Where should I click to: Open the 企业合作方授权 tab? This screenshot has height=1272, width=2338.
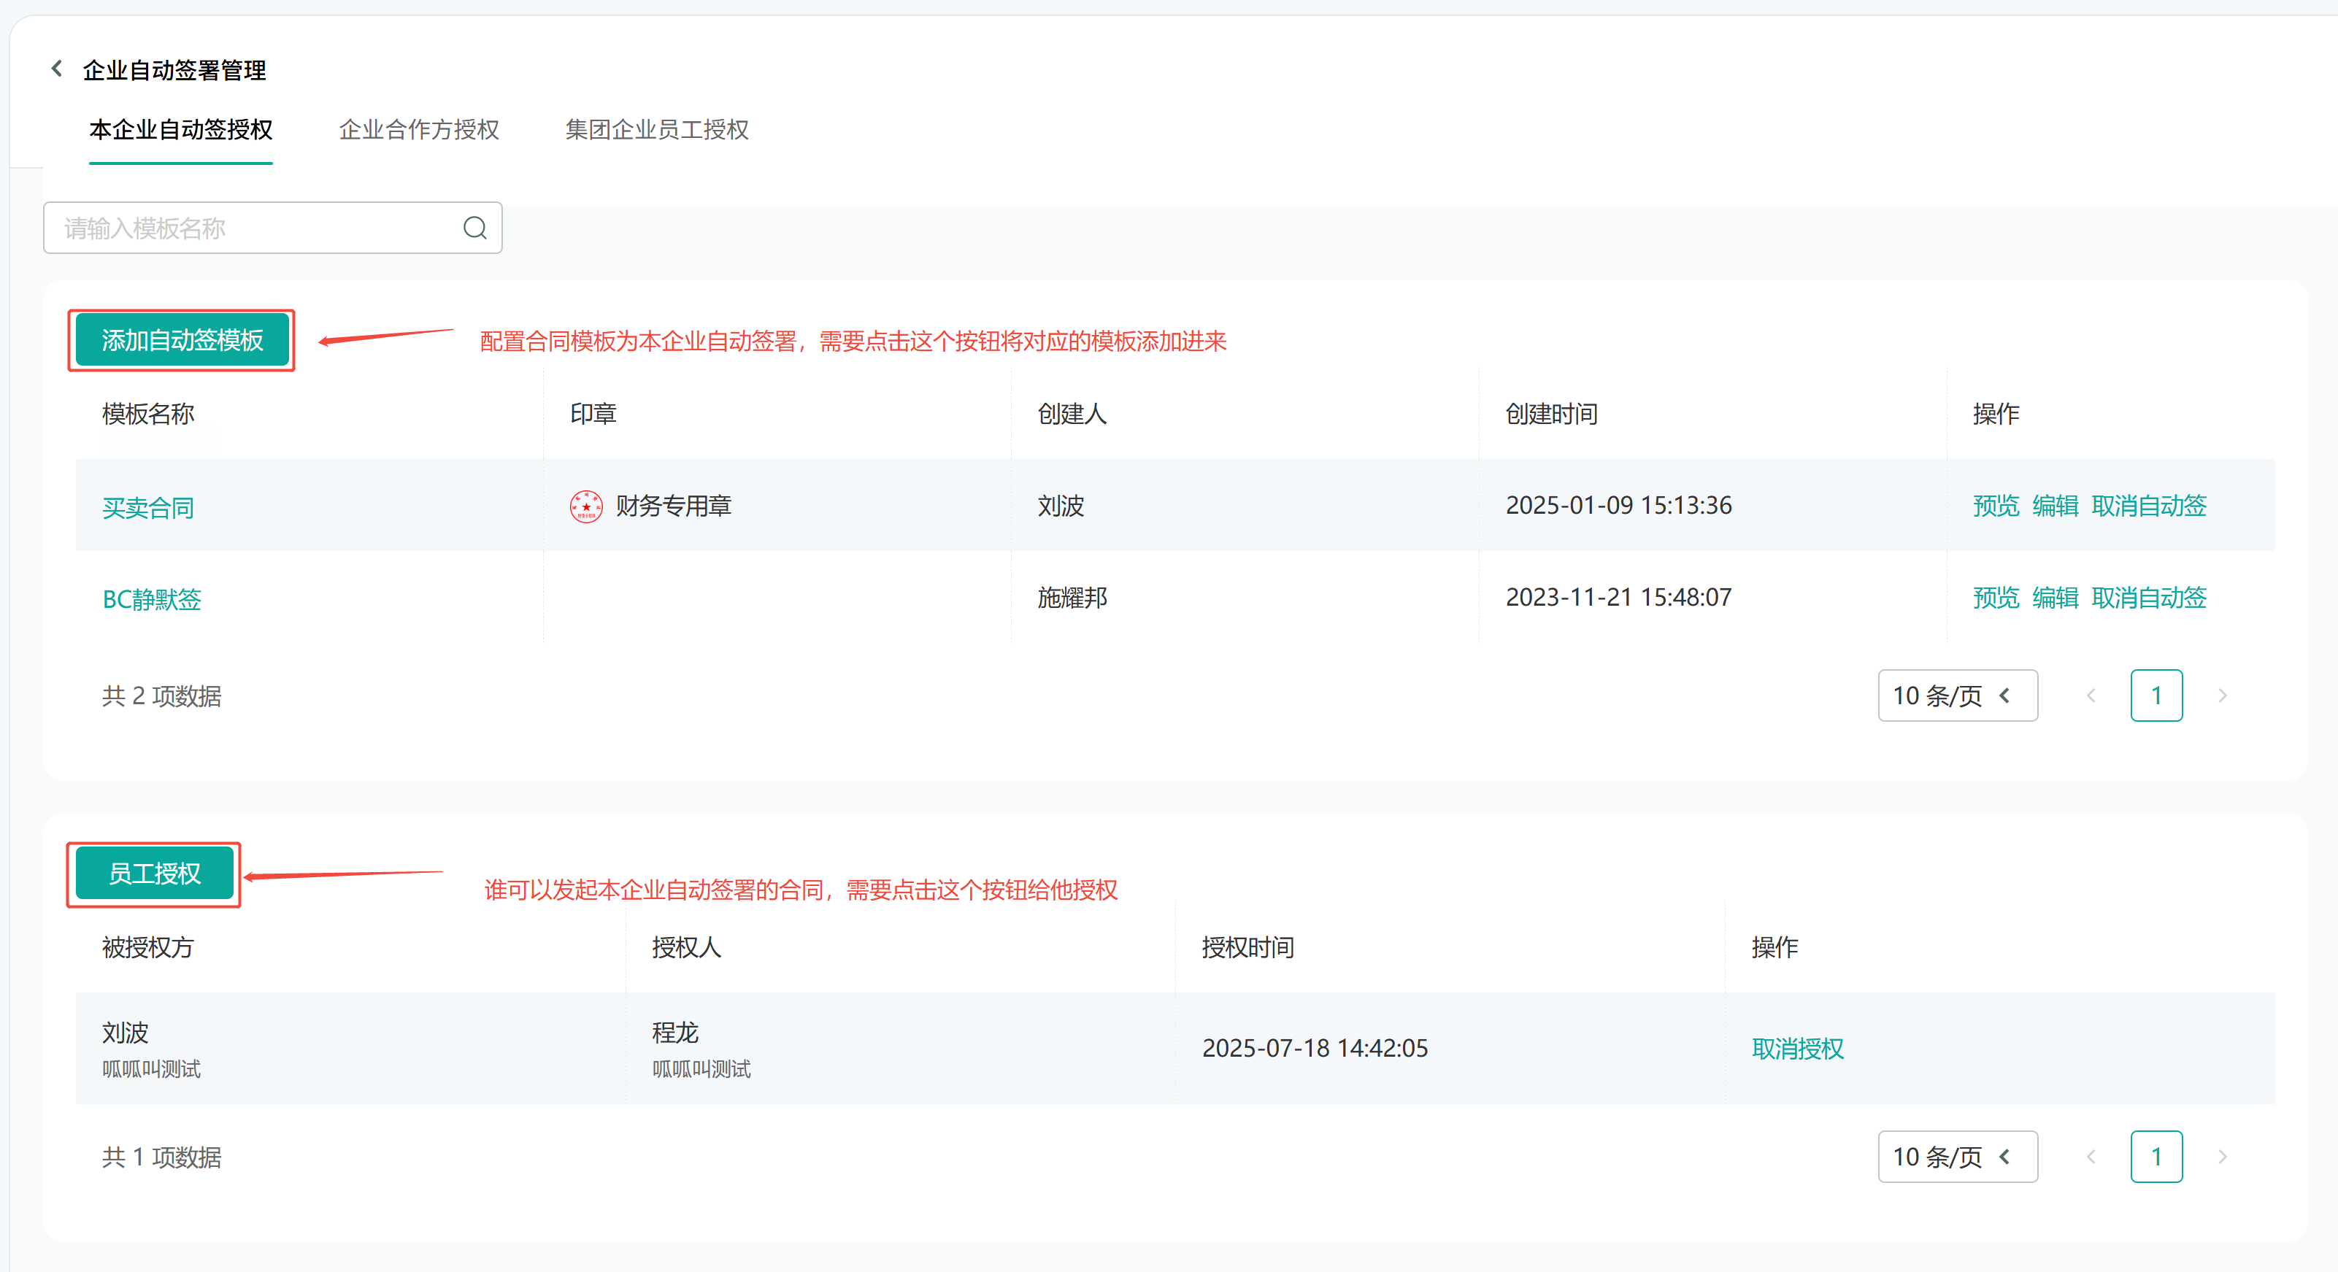[418, 130]
